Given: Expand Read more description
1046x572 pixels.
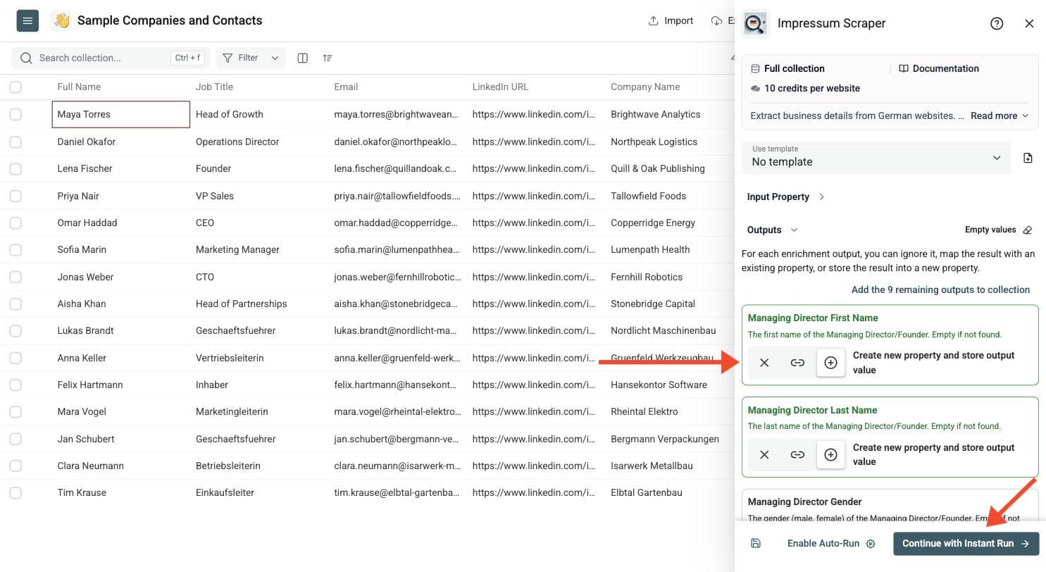Looking at the screenshot, I should click(1000, 116).
